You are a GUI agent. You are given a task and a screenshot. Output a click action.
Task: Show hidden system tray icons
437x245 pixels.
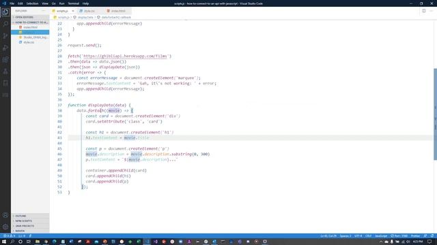pyautogui.click(x=381, y=242)
